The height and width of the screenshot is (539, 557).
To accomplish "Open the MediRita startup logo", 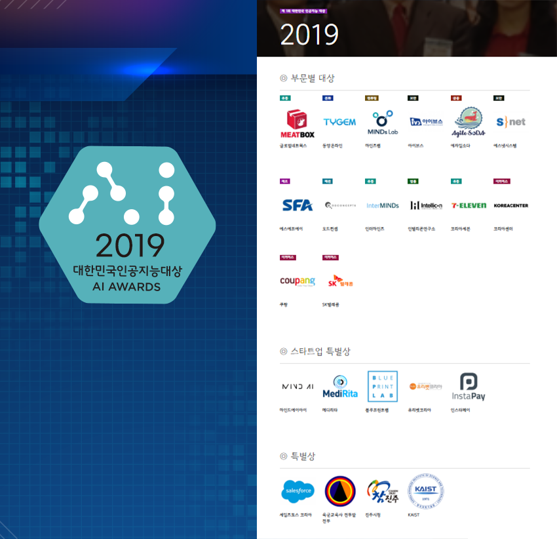I will pyautogui.click(x=340, y=387).
